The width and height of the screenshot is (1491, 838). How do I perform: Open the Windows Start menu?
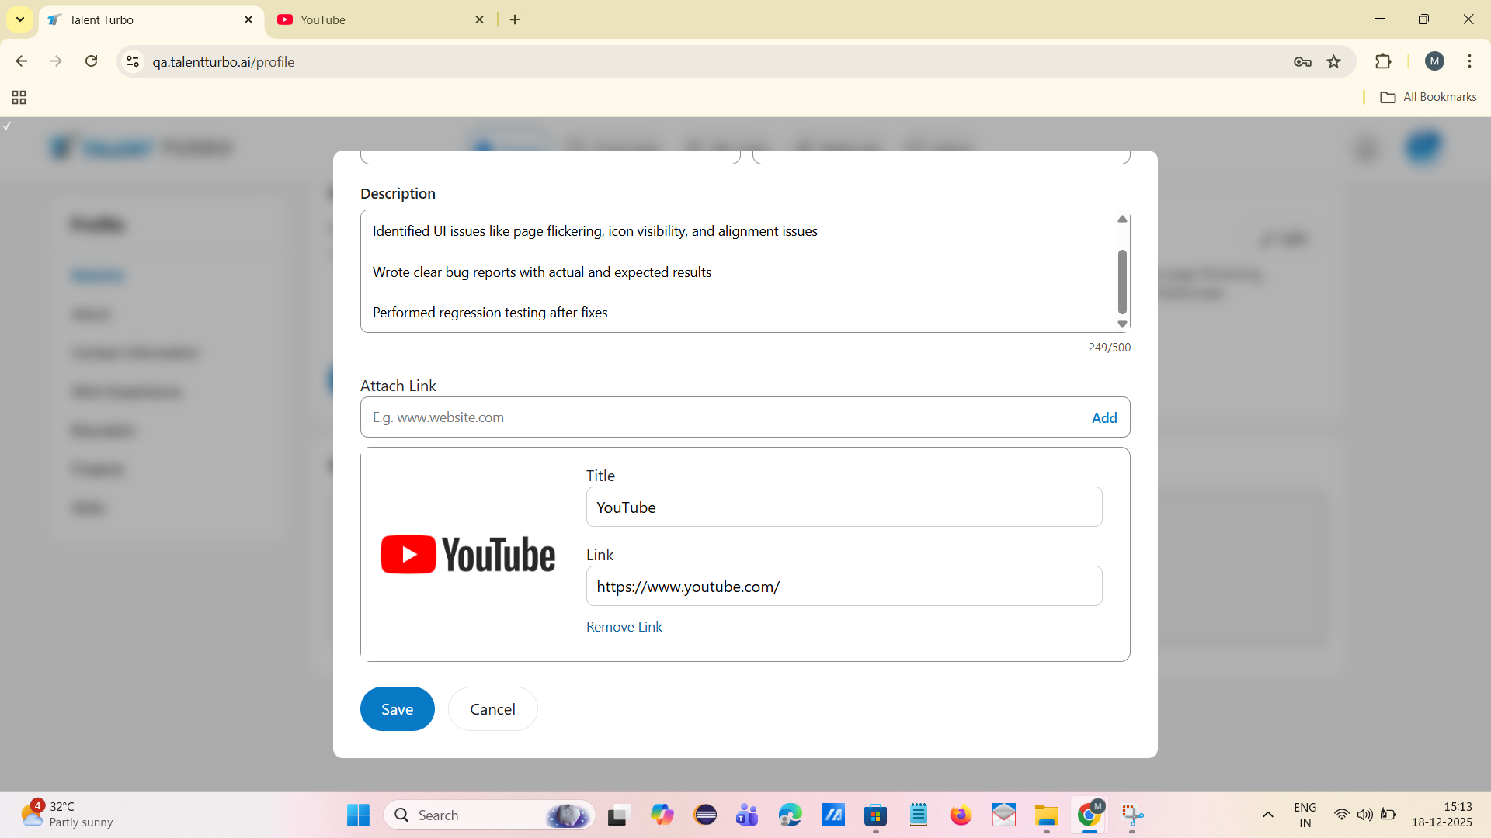pos(358,815)
